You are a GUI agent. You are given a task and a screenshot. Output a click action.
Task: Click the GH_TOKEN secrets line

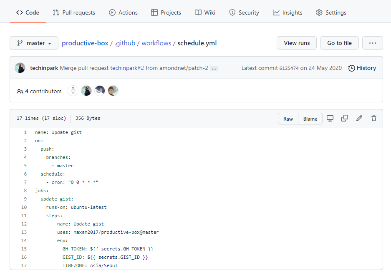108,249
